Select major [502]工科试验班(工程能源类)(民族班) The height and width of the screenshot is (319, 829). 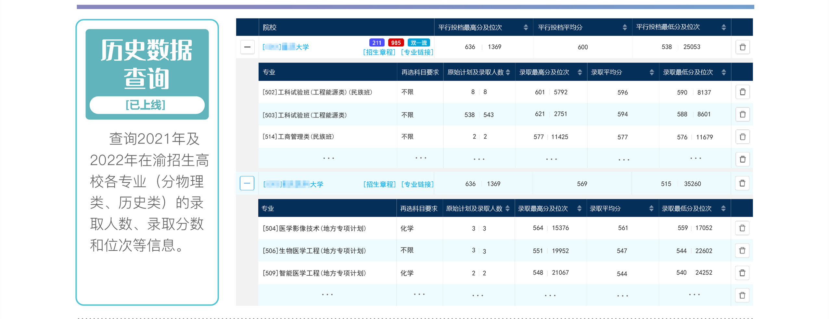[x=317, y=92]
